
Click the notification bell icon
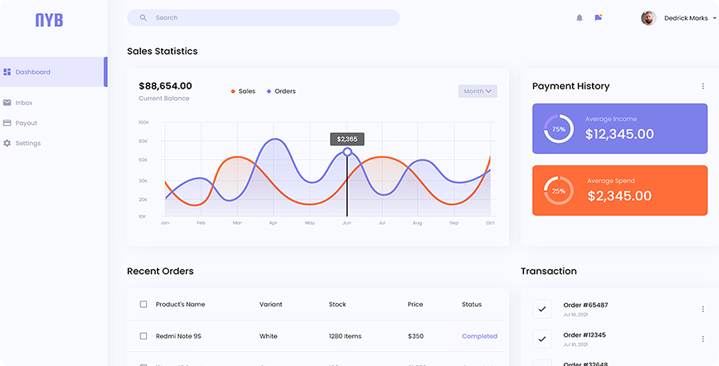click(579, 18)
